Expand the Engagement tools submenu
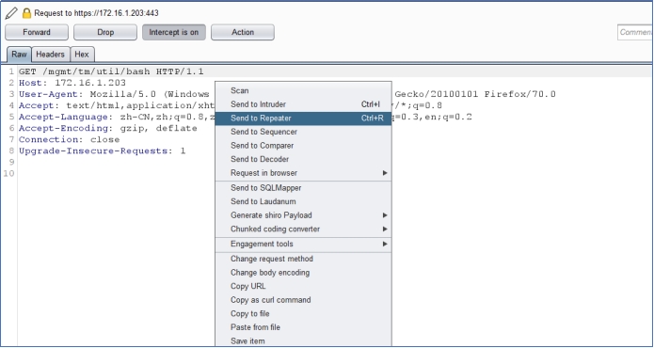The height and width of the screenshot is (348, 654). pos(303,244)
